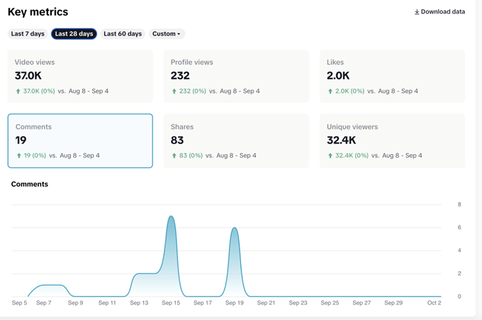Click the 2.0K likes value
482x320 pixels.
click(x=338, y=76)
